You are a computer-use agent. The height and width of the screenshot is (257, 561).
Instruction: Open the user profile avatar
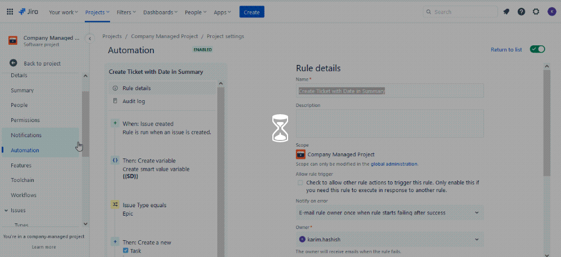pos(551,12)
